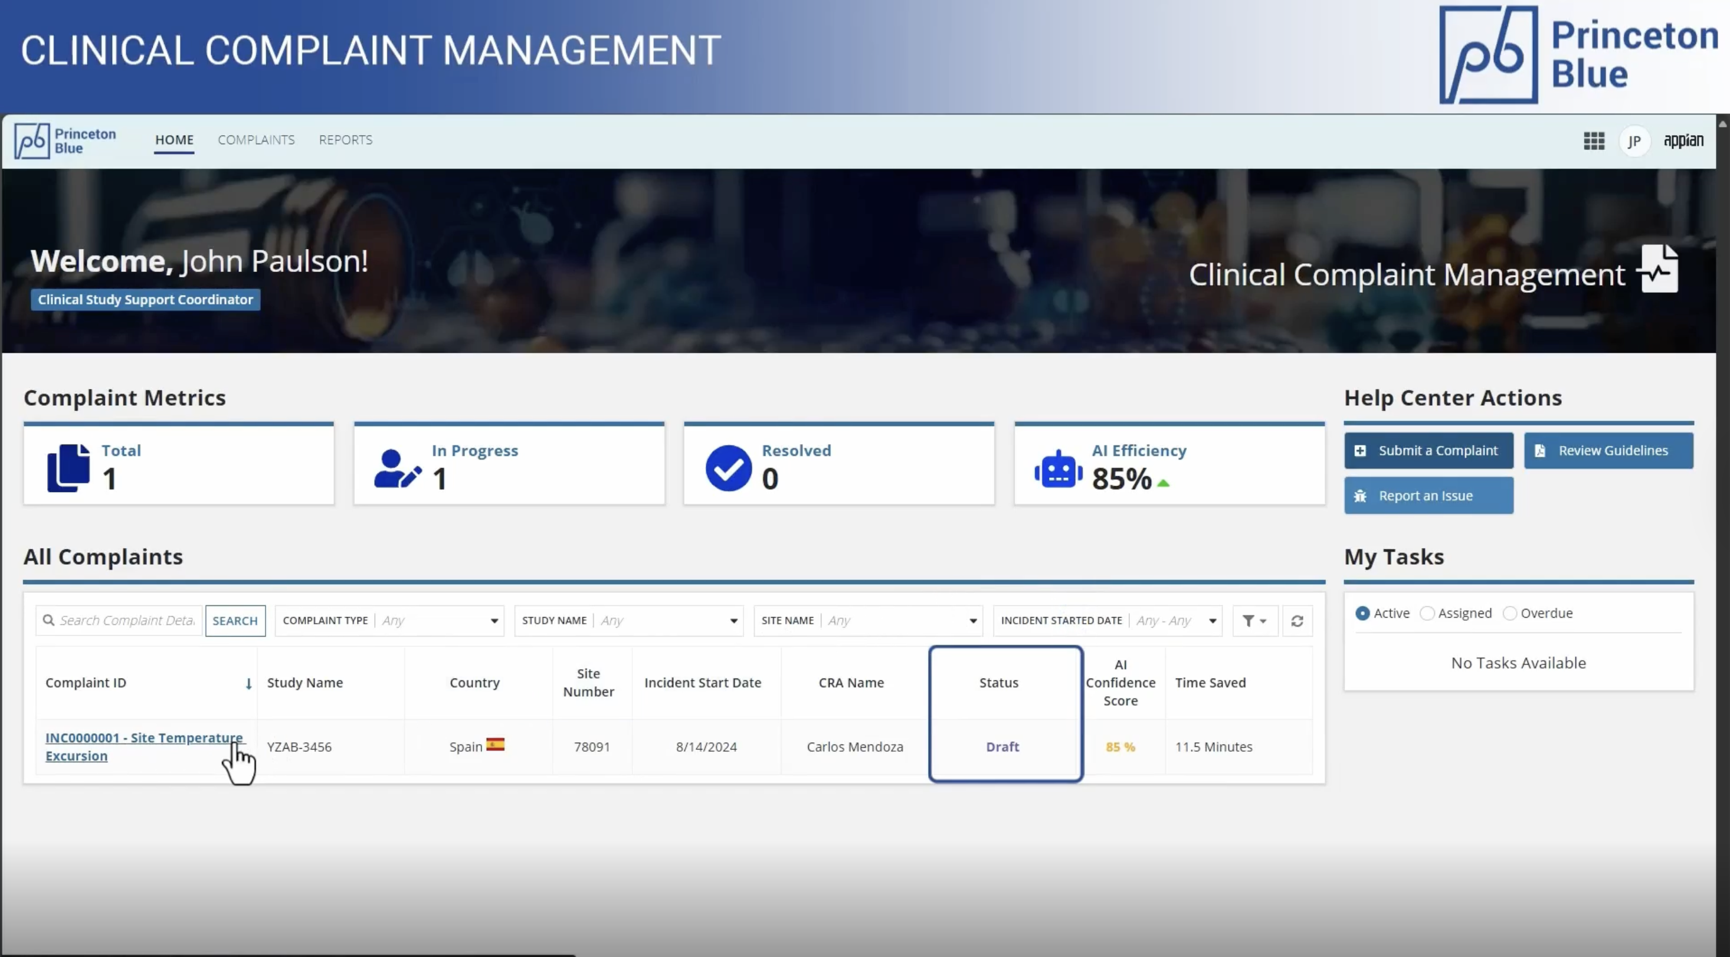Select the Assigned tasks radio button
1730x957 pixels.
(x=1427, y=613)
